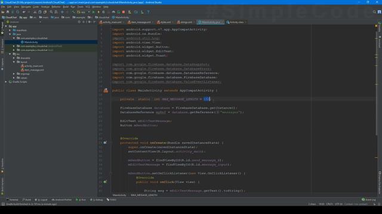Open the Android project view selector

click(24, 22)
